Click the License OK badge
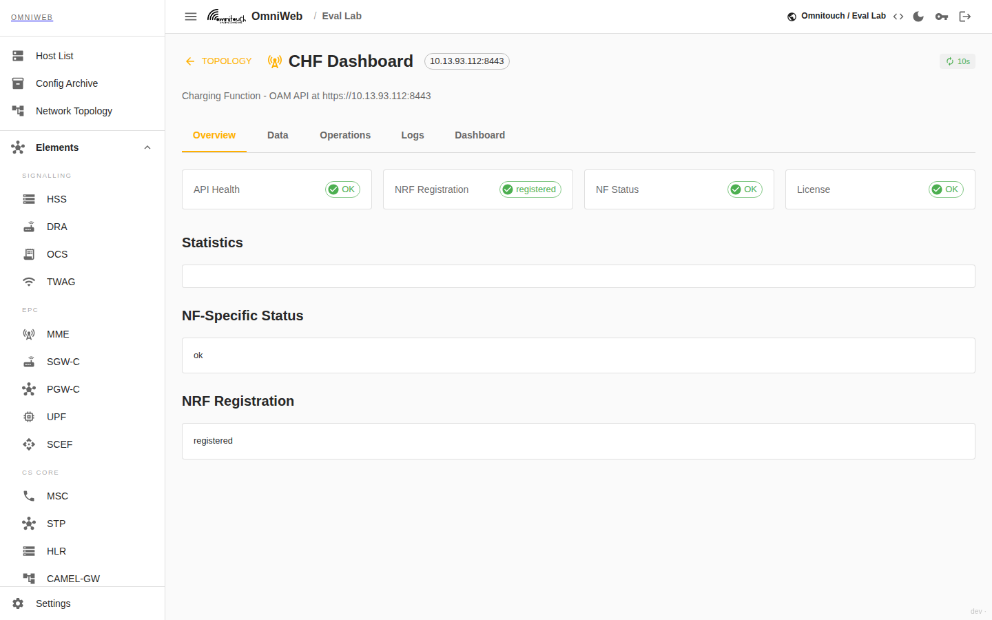Viewport: 992px width, 620px height. [946, 189]
